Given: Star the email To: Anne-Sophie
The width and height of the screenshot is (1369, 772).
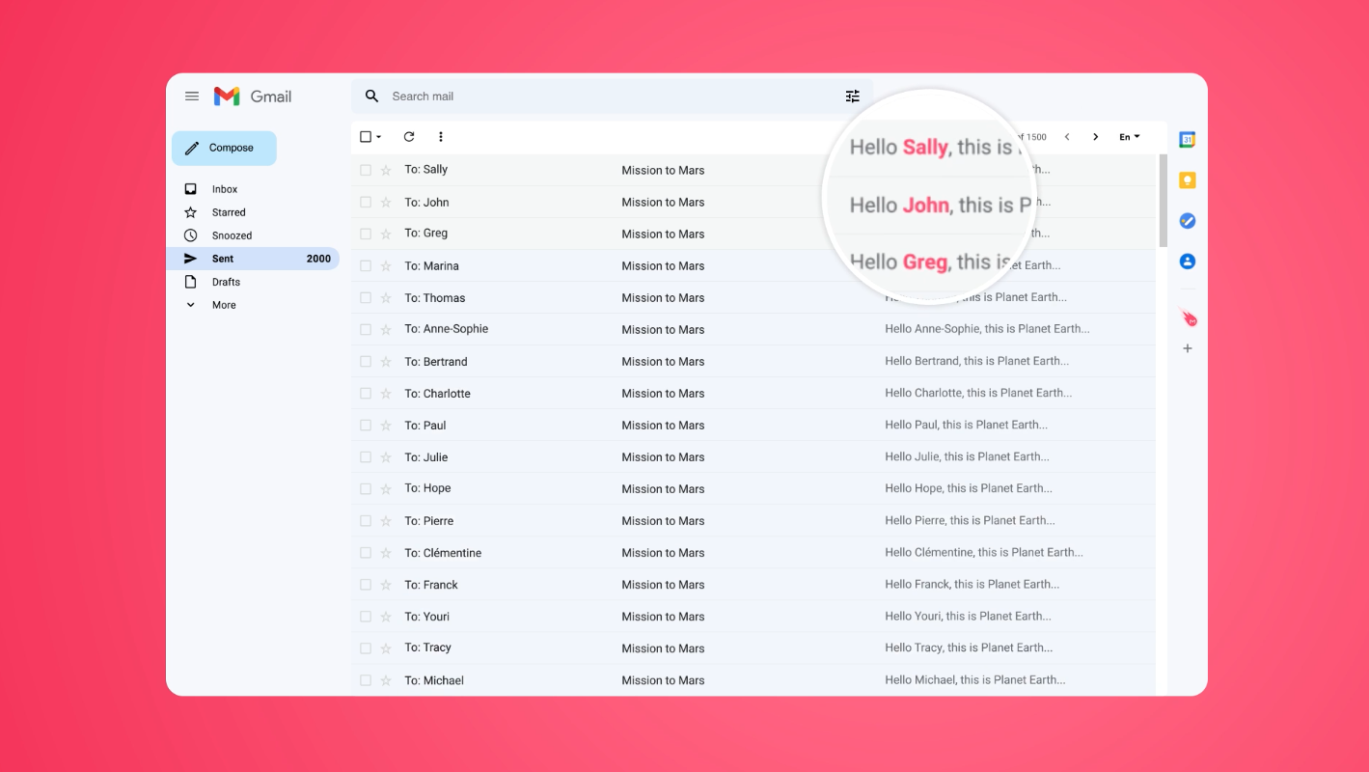Looking at the screenshot, I should 386,329.
